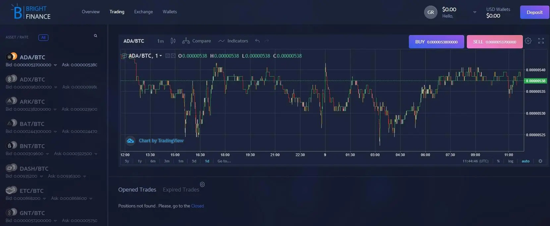Open the candlestick chart style selector
Image resolution: width=550 pixels, height=226 pixels.
coord(173,41)
